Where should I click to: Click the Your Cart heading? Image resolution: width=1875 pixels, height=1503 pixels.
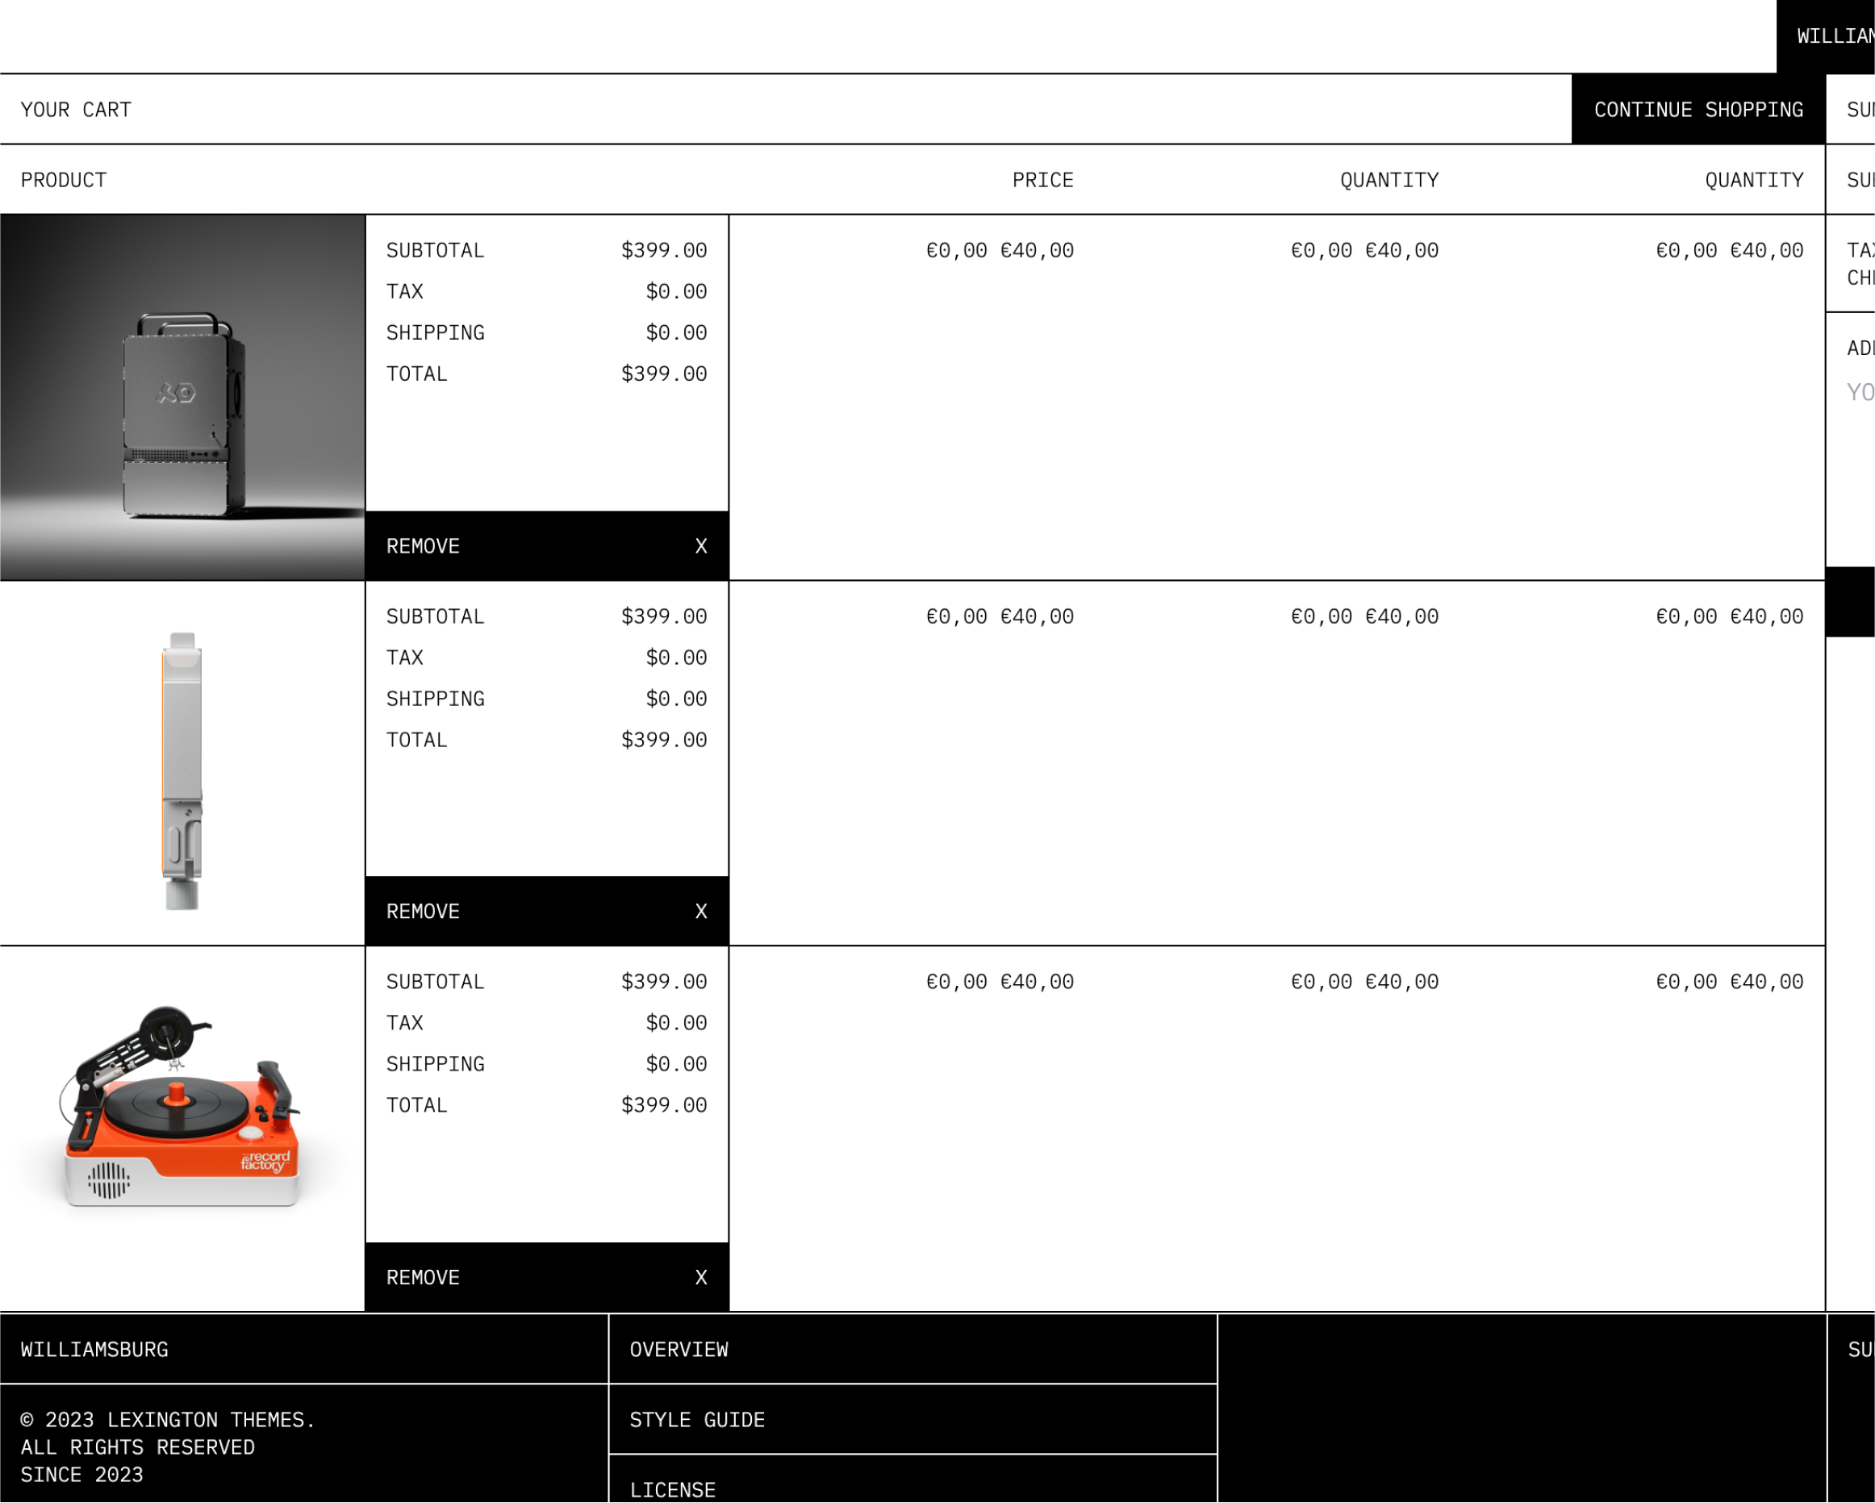tap(76, 110)
